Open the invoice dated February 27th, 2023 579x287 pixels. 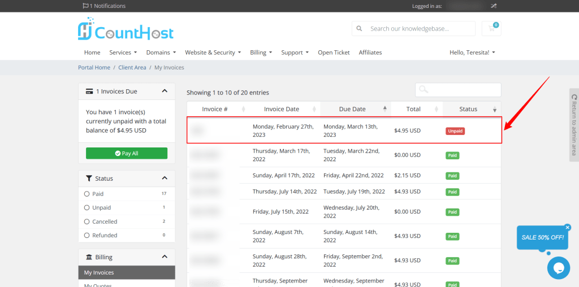pyautogui.click(x=344, y=131)
